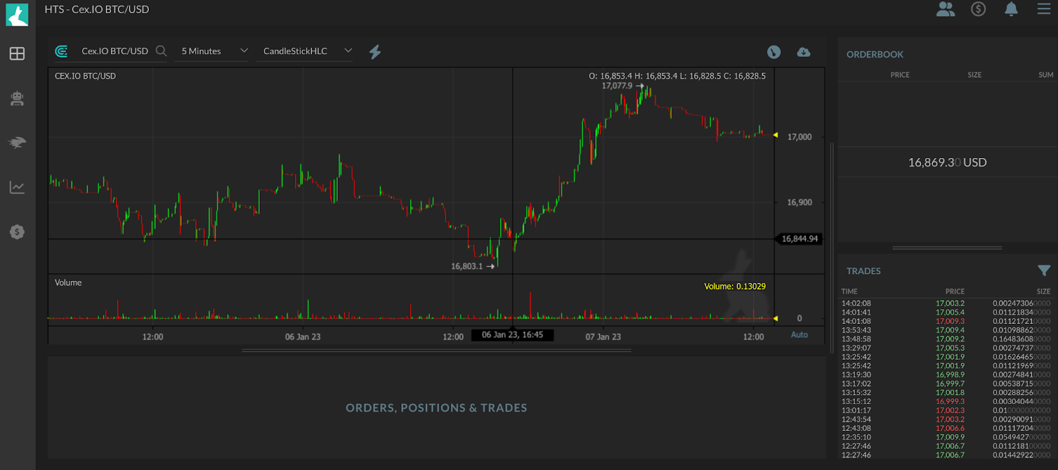Open the line chart icon in sidebar

17,188
